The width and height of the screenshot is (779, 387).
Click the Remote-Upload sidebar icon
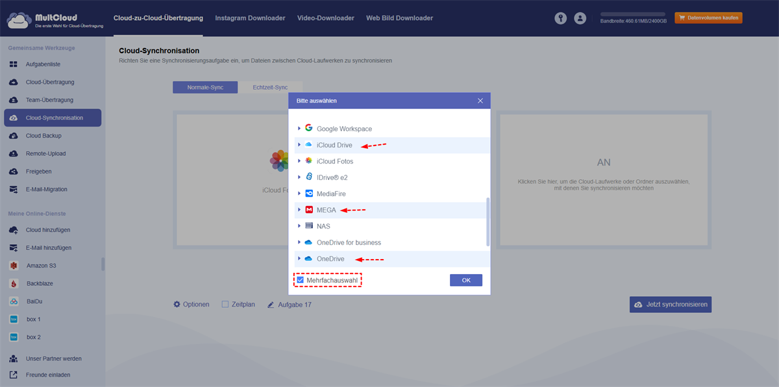14,153
